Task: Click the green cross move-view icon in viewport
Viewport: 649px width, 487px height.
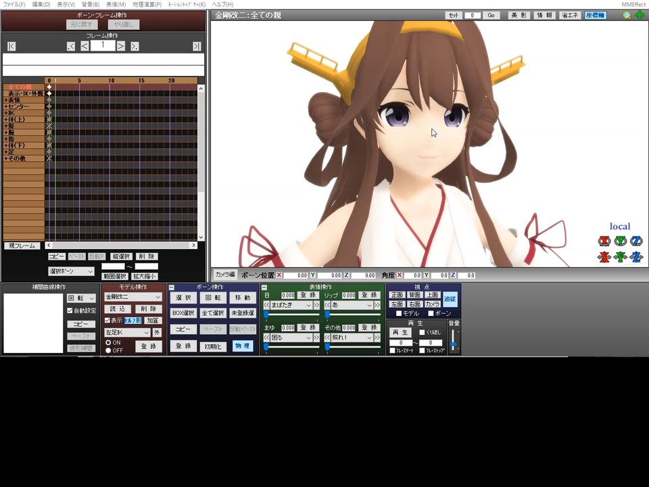Action: pos(640,16)
